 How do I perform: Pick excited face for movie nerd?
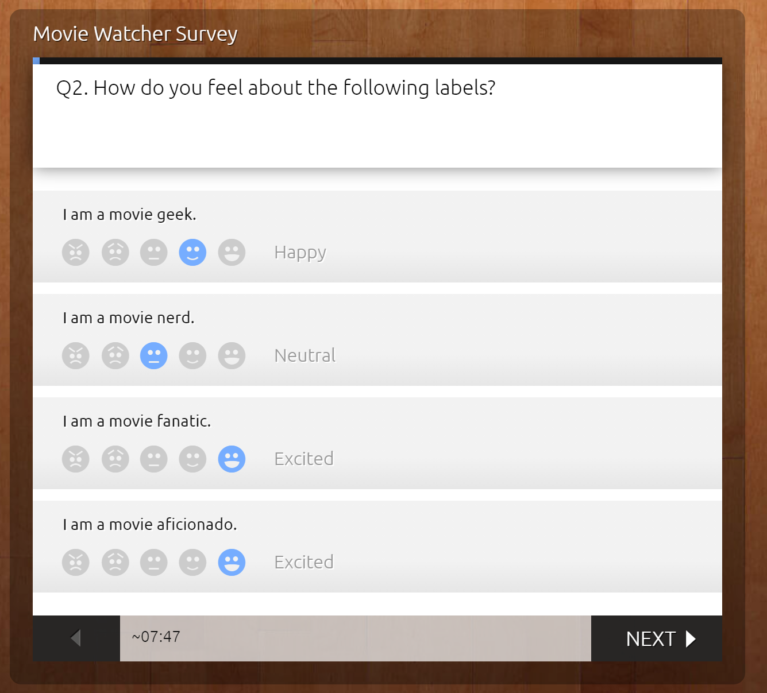(x=232, y=356)
